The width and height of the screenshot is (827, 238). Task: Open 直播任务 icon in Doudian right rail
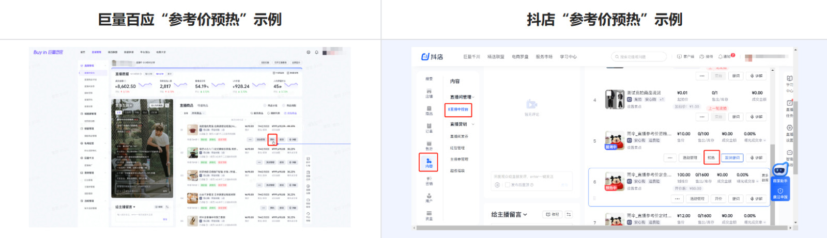tap(790, 103)
